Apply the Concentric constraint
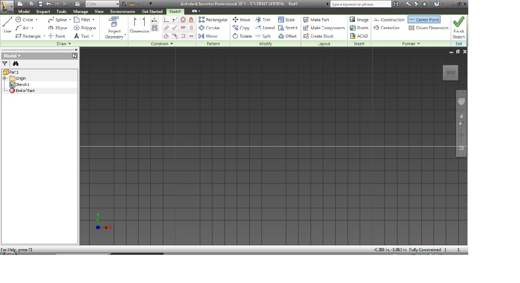Screen dimensions: 520x283 (x=183, y=20)
